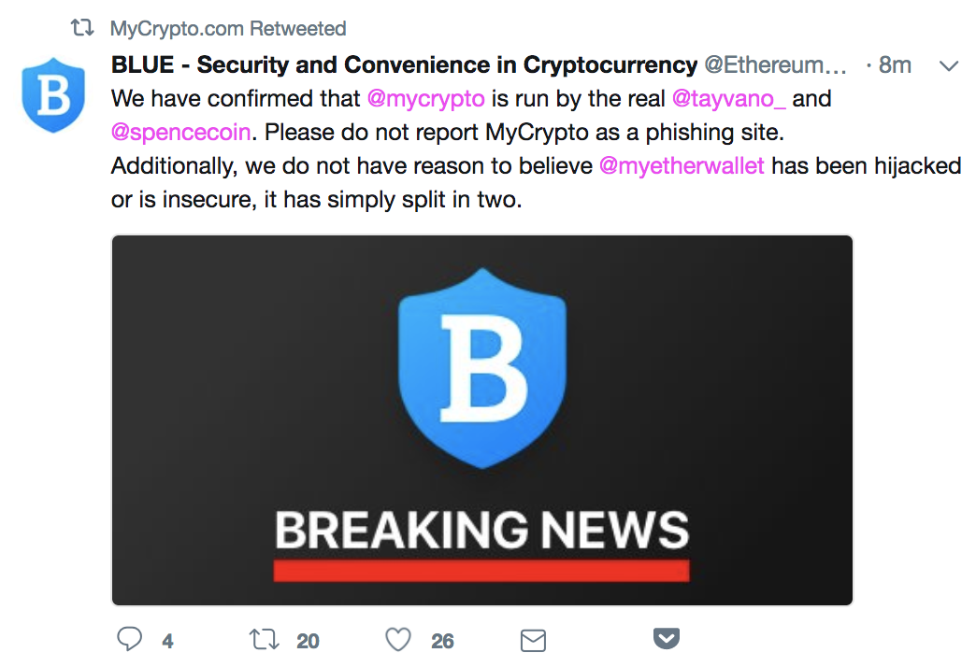The height and width of the screenshot is (667, 976).
Task: Click the heart icon to like the tweet
Action: click(x=397, y=641)
